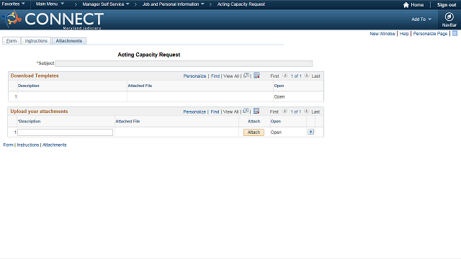The height and width of the screenshot is (259, 461).
Task: Click Personalize in Upload your attachments
Action: coord(194,112)
